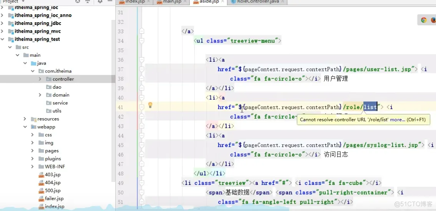Click the dao package folder icon
The width and height of the screenshot is (436, 211).
pyautogui.click(x=49, y=87)
